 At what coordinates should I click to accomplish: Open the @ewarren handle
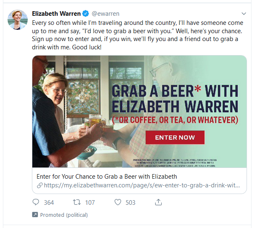pos(106,14)
